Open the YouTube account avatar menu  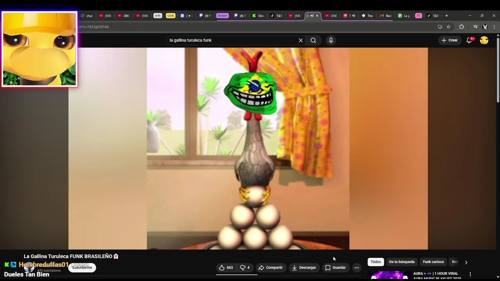tap(484, 40)
